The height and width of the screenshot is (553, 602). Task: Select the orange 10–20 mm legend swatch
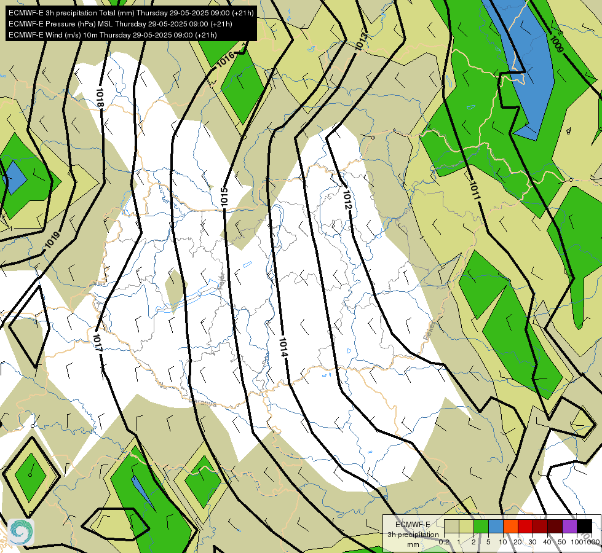[x=510, y=526]
